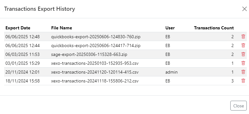Click the 06/06/2025 12:44 export date cell

coord(22,45)
